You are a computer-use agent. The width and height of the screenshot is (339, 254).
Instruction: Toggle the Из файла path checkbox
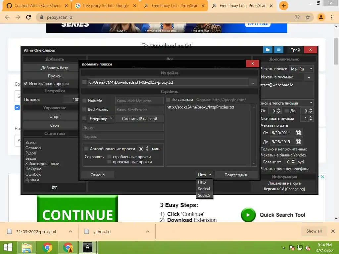84,82
